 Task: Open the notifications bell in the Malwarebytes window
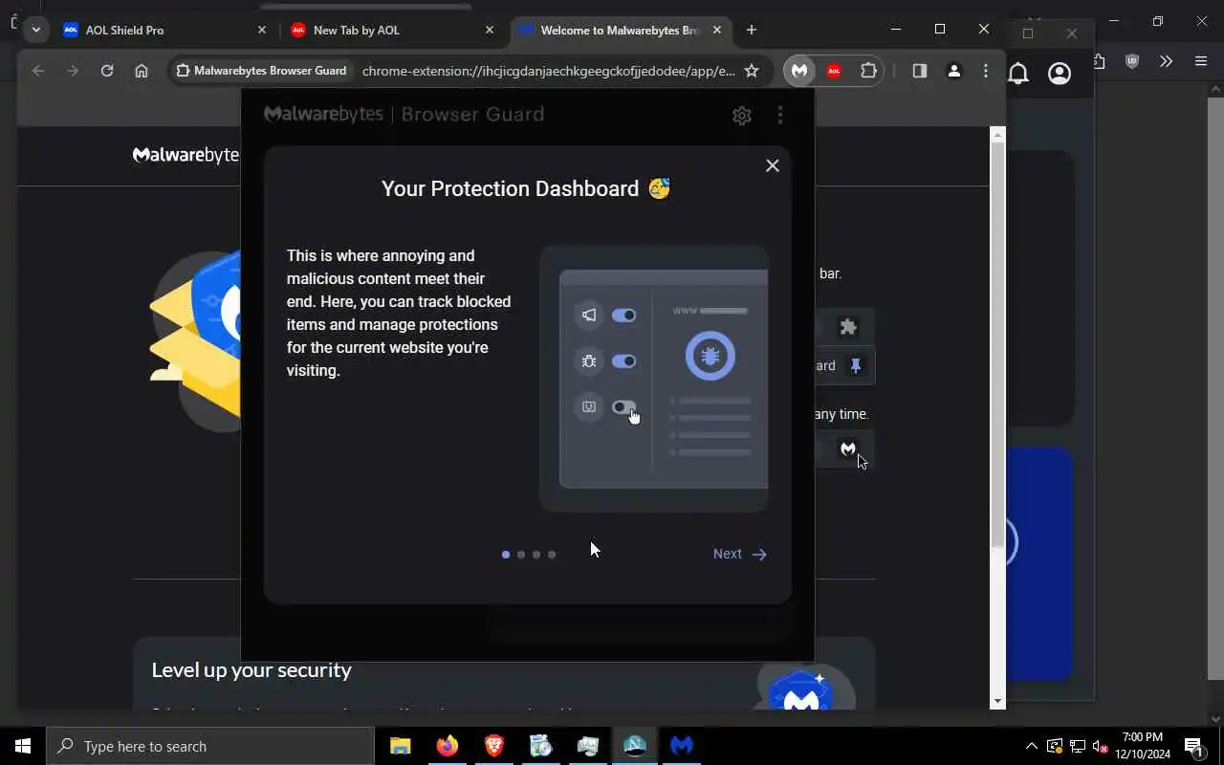[1018, 74]
